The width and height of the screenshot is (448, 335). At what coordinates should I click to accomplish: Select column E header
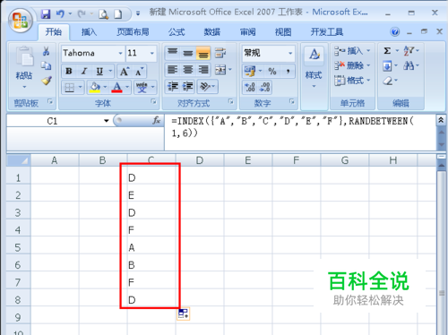tap(248, 160)
